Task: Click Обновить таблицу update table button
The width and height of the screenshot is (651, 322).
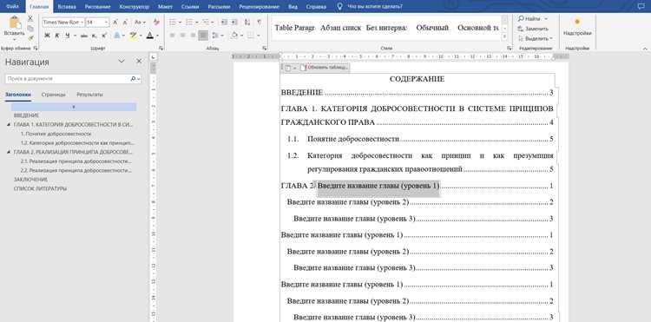Action: [325, 67]
